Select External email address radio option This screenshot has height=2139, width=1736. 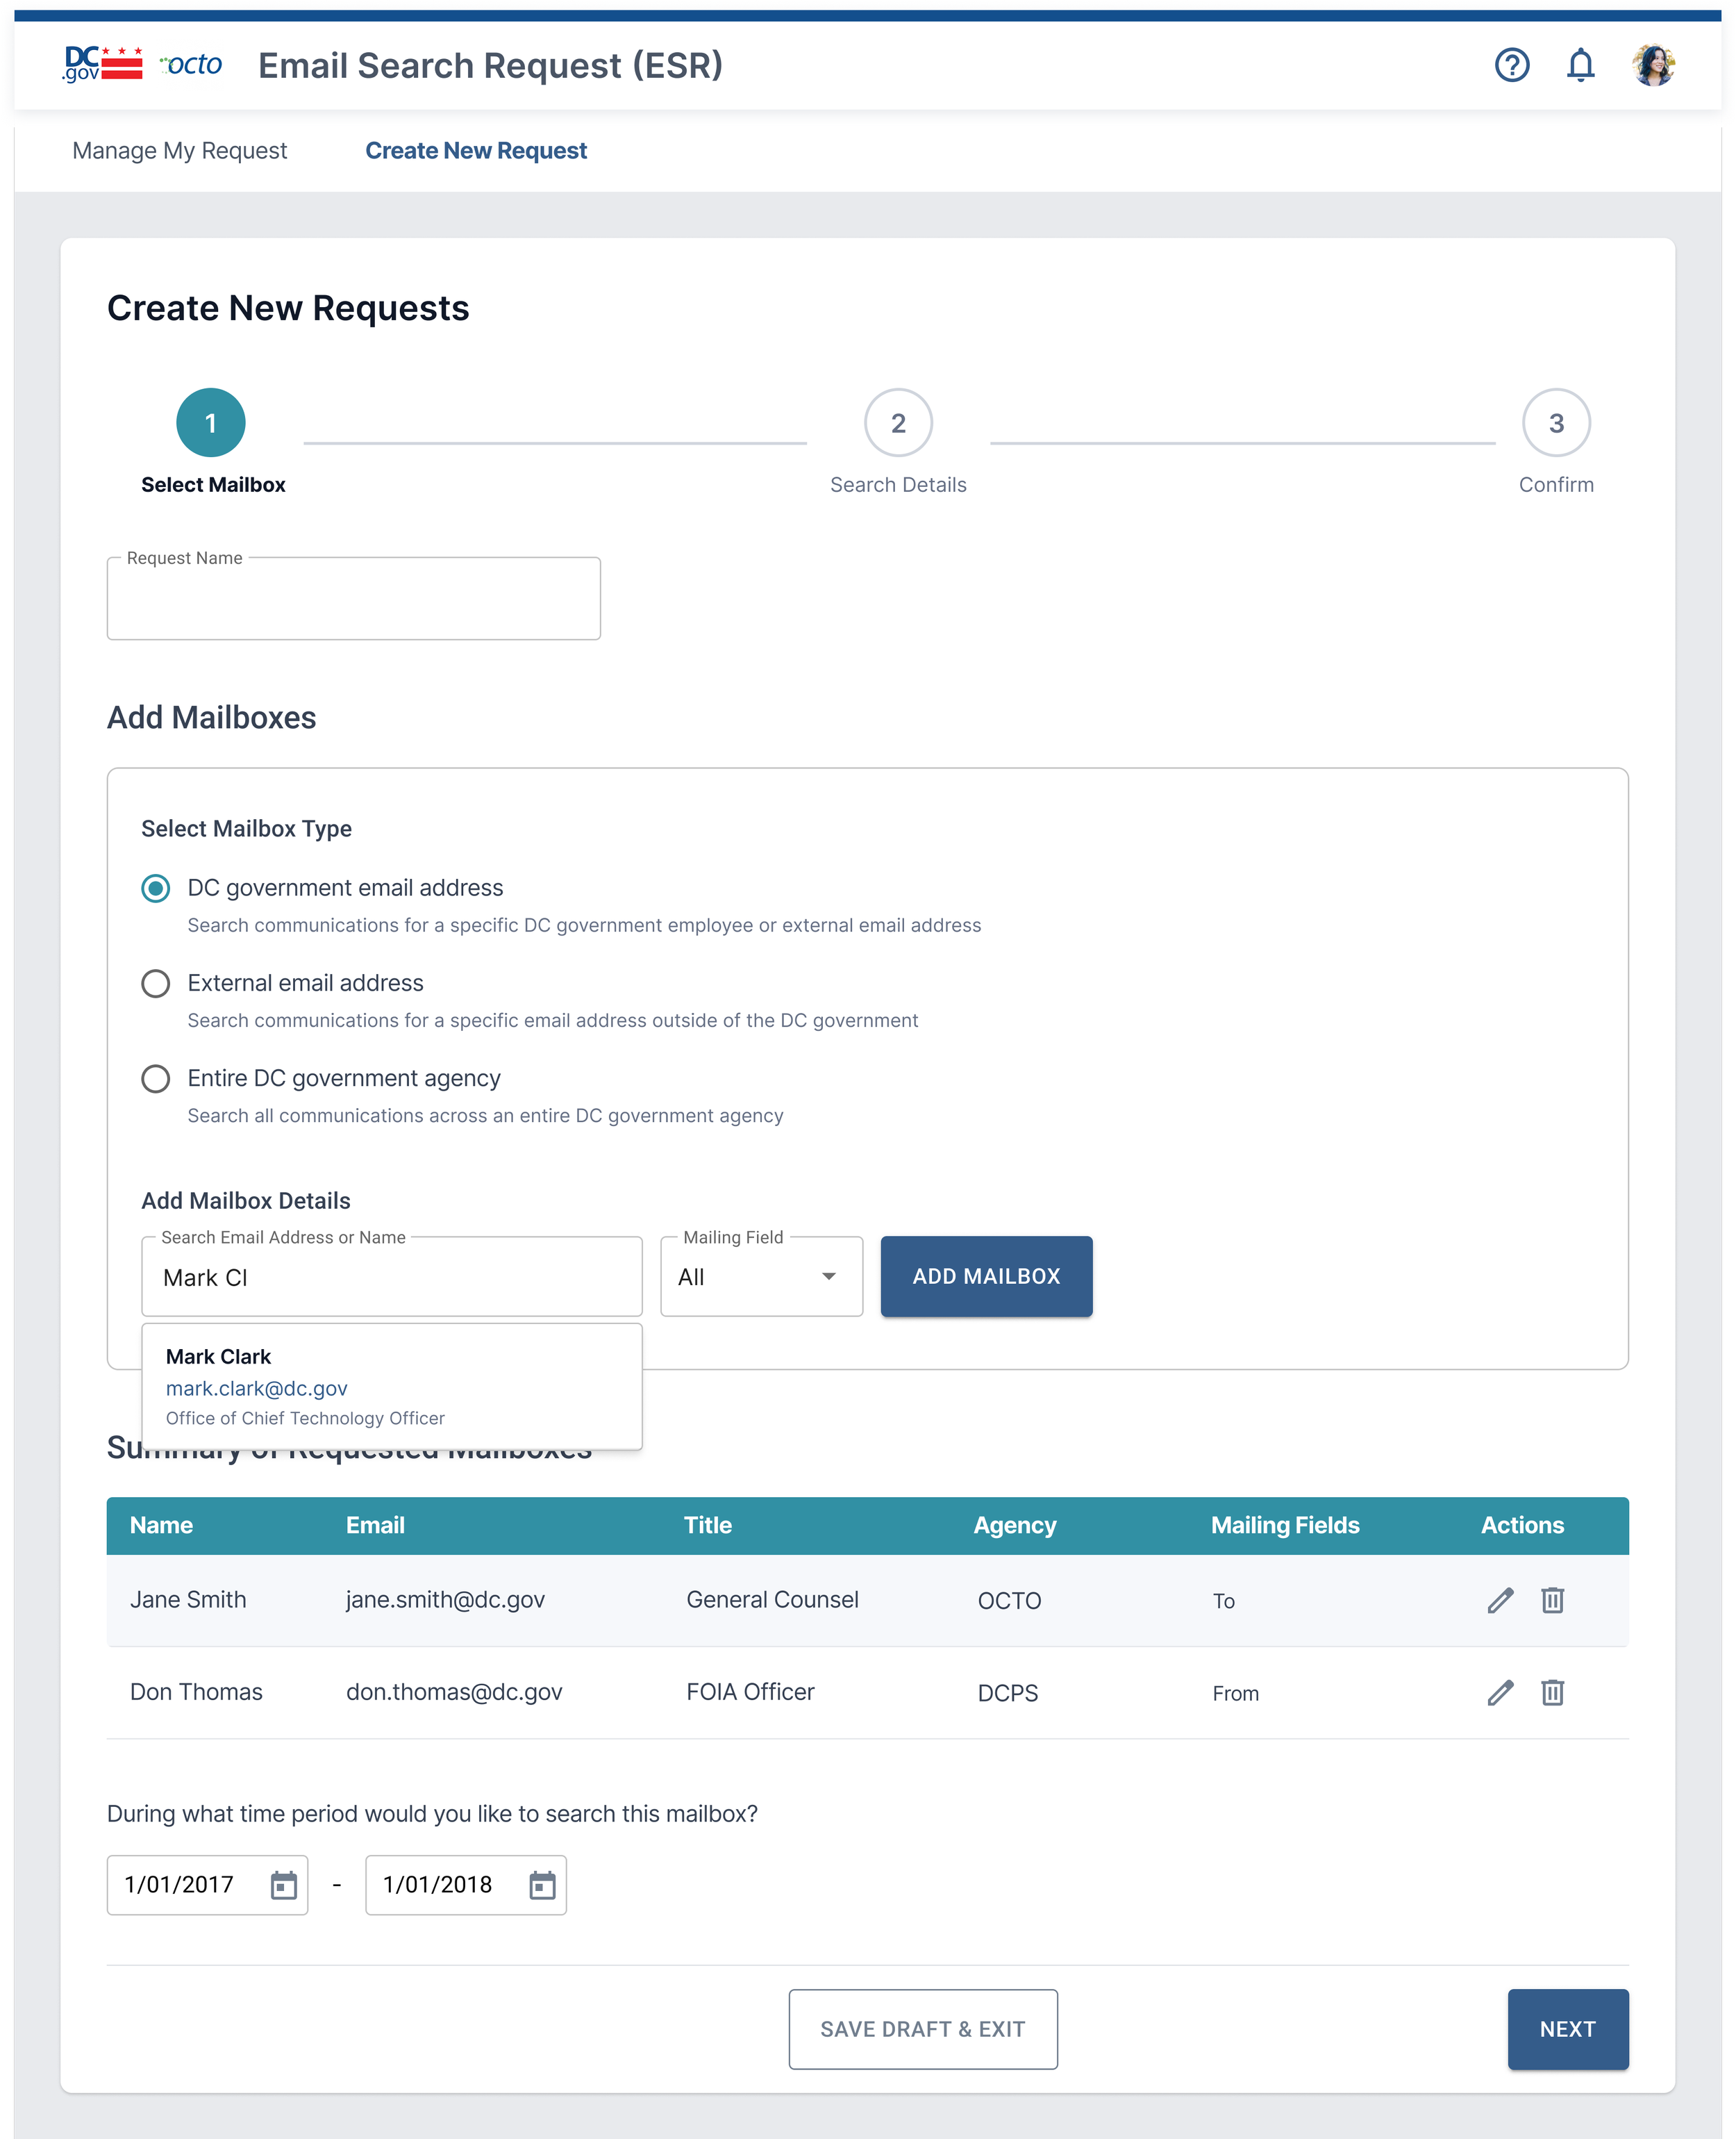tap(156, 984)
